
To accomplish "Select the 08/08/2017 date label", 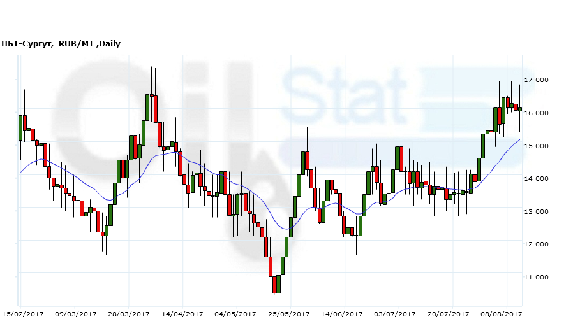I will click(x=501, y=314).
